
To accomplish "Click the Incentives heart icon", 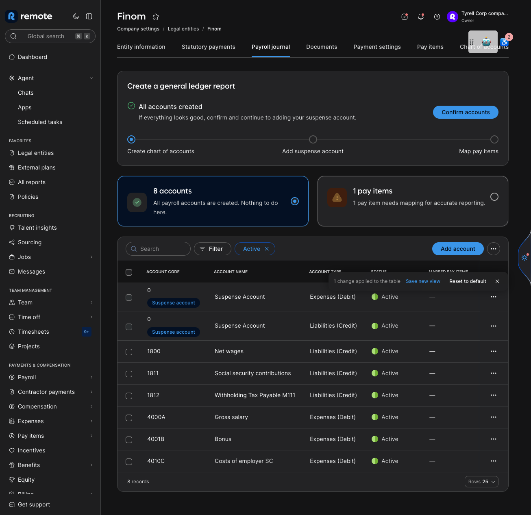I will tap(12, 450).
